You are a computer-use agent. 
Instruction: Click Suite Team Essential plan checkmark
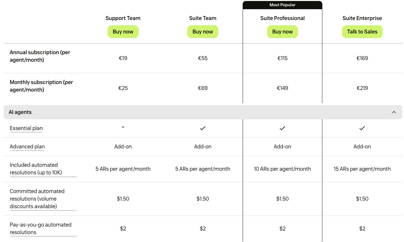203,128
